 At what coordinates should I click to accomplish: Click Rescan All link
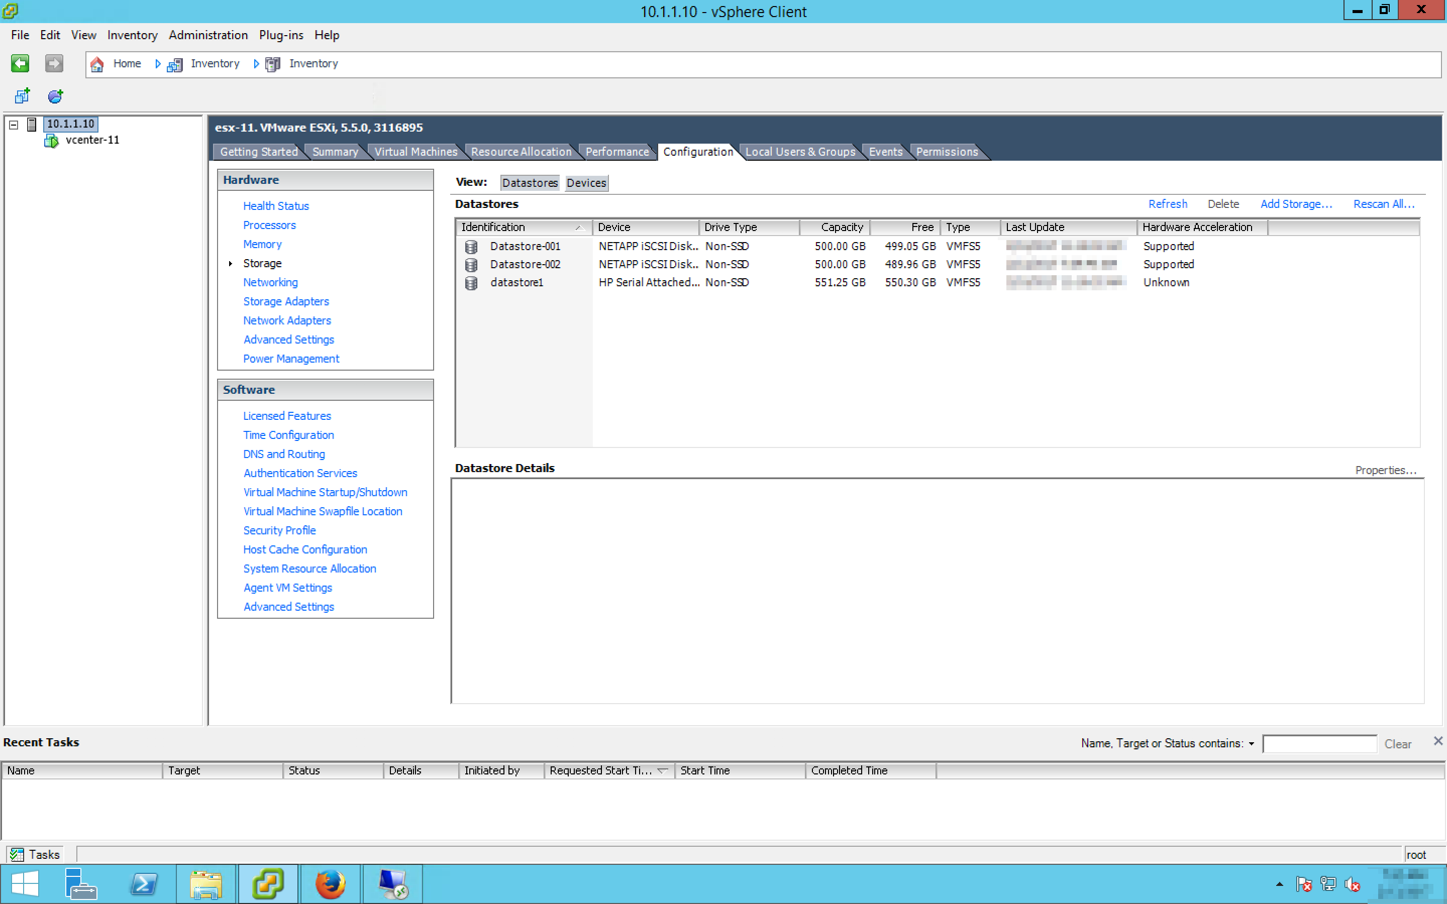(1384, 204)
